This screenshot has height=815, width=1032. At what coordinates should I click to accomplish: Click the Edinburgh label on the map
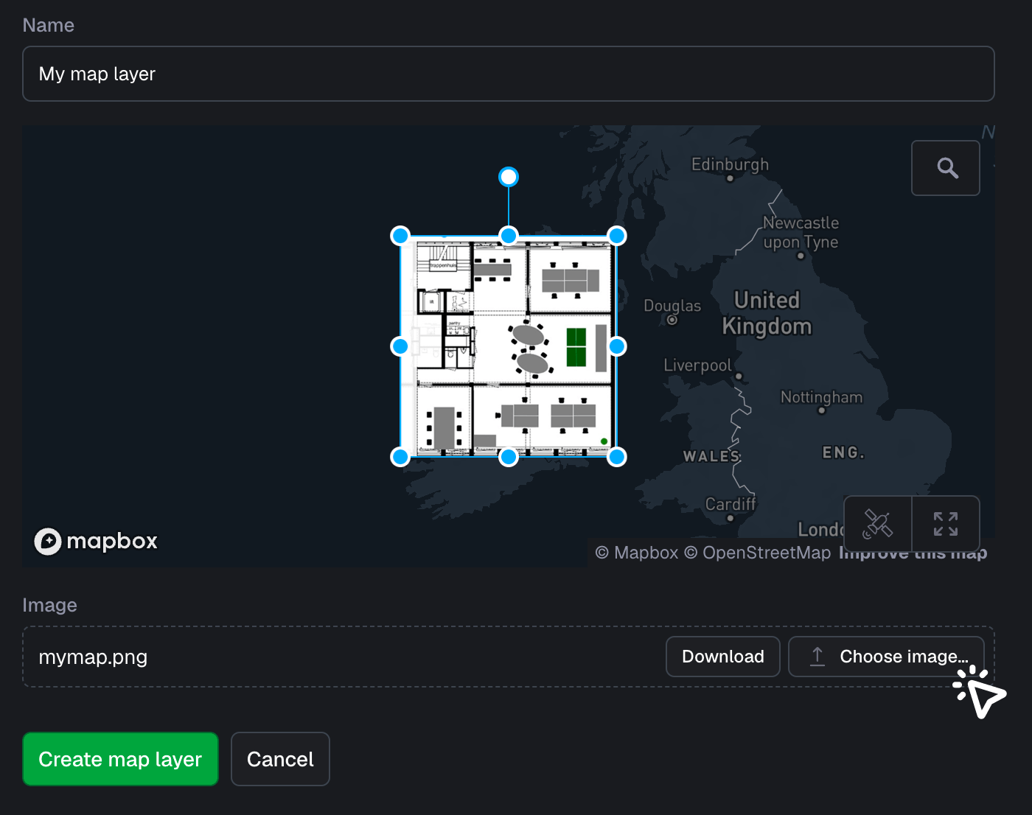pos(730,164)
